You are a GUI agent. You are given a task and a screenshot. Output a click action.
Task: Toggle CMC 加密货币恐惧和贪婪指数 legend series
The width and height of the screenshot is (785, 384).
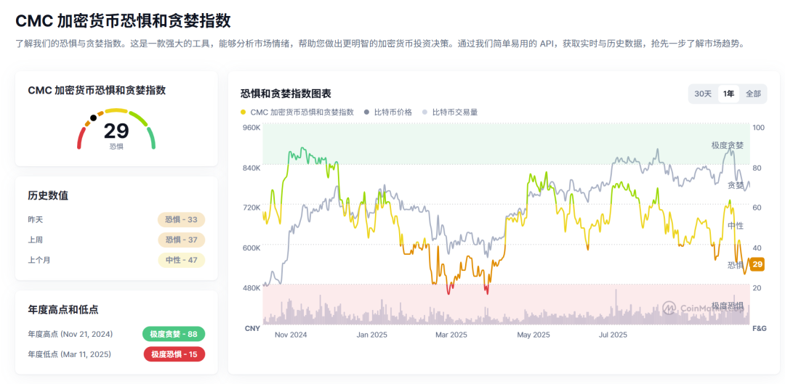[302, 113]
